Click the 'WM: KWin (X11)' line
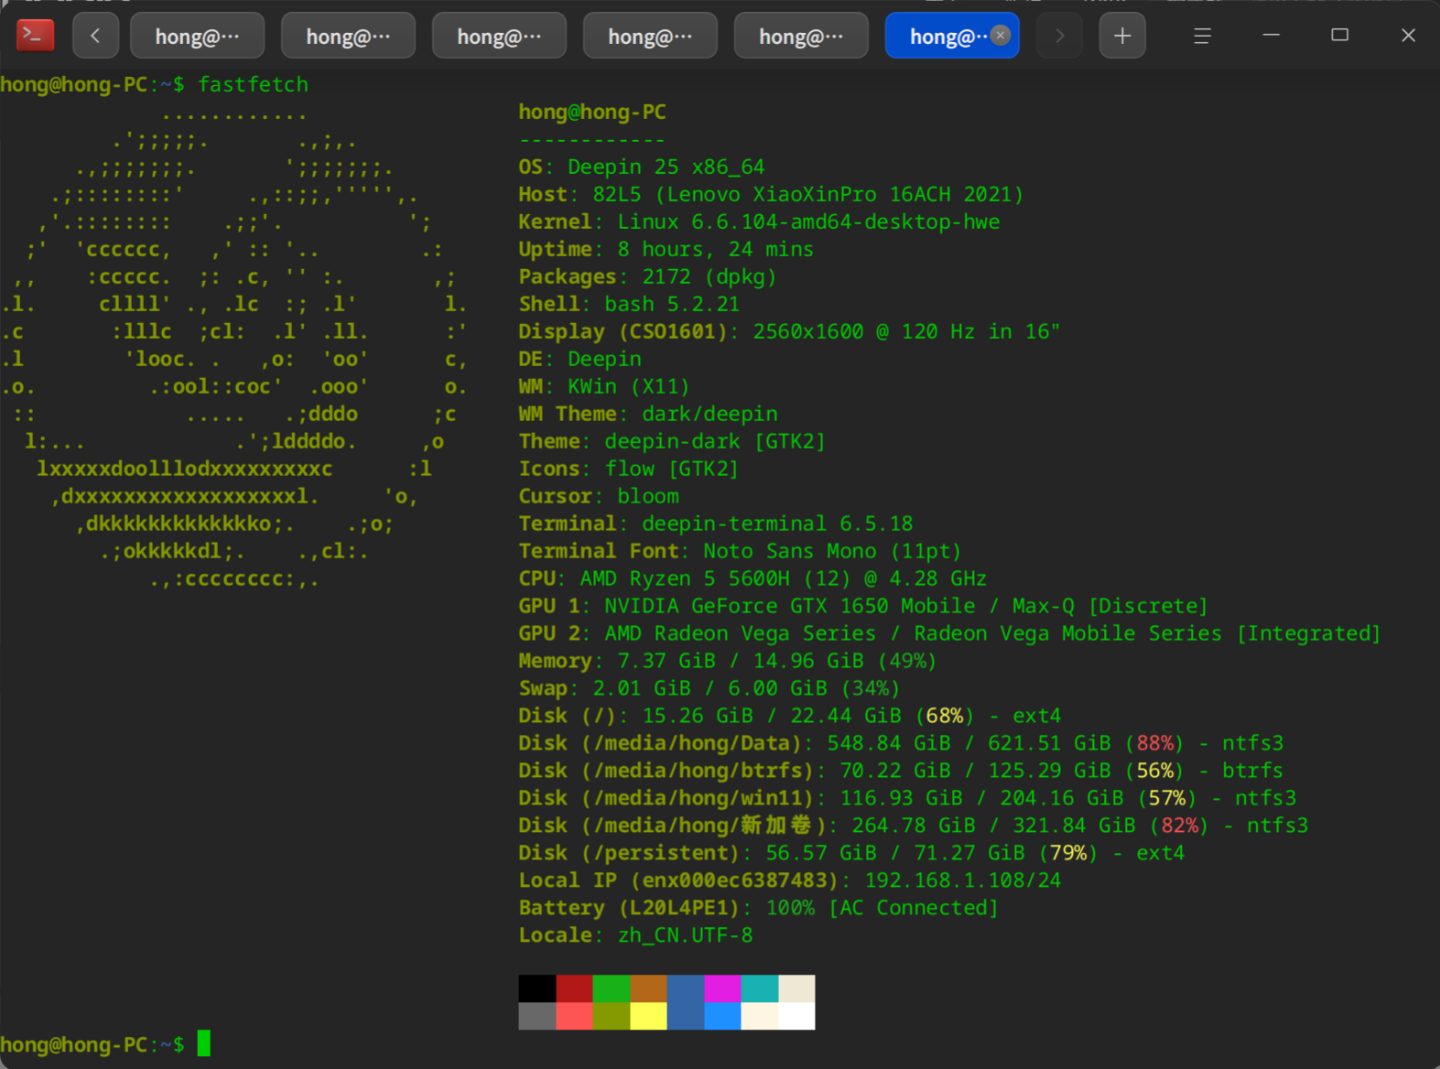The width and height of the screenshot is (1440, 1069). pos(604,386)
